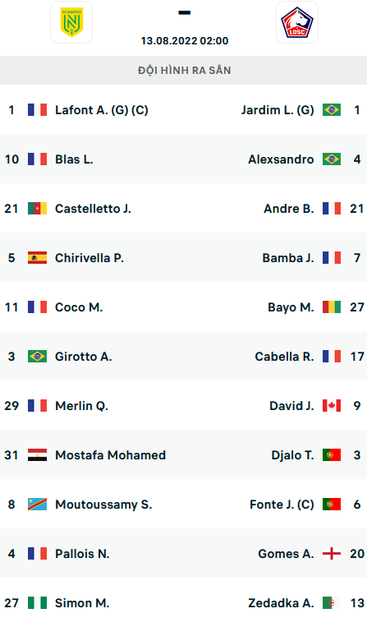Open player Blas L. profile
The height and width of the screenshot is (627, 367).
tap(74, 159)
